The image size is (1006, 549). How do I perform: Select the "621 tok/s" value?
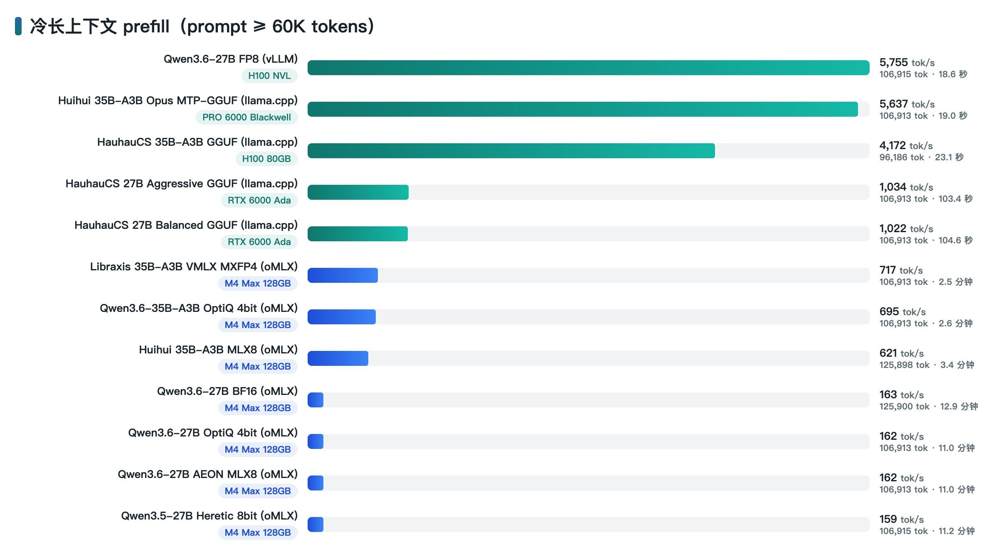[x=902, y=353]
